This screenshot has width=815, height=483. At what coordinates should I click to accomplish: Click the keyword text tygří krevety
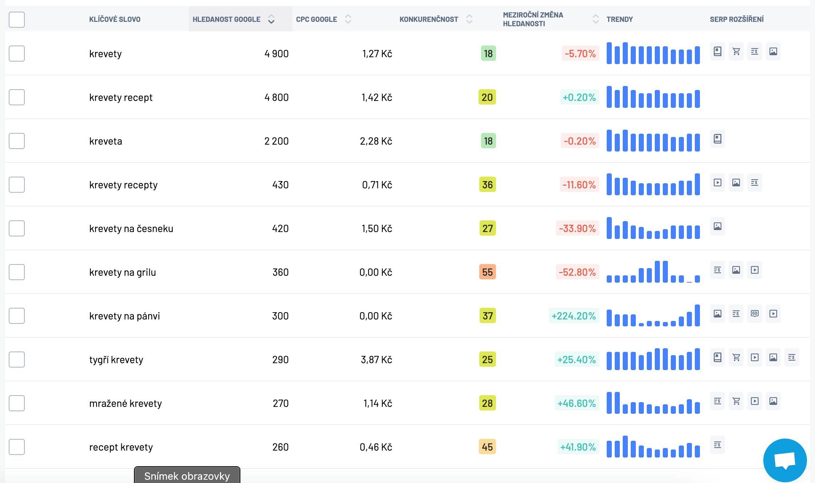pyautogui.click(x=116, y=360)
